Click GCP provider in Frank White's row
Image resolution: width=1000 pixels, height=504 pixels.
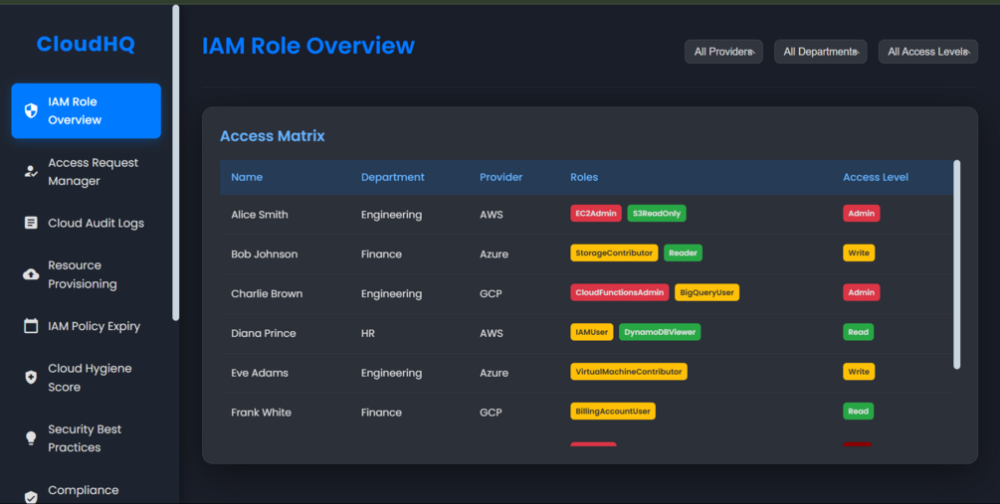coord(491,413)
